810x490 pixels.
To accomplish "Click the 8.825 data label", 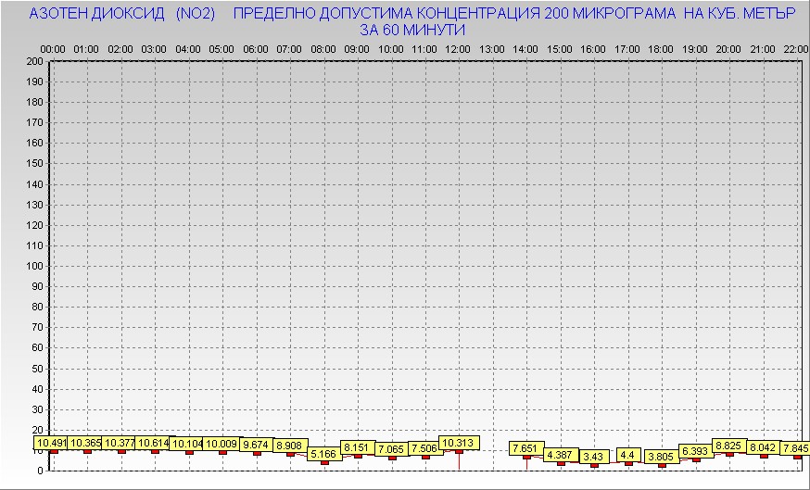I will [x=729, y=446].
